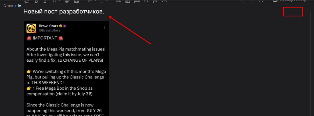Redo the last edit in the editor
This screenshot has width=314, height=116.
click(252, 1)
